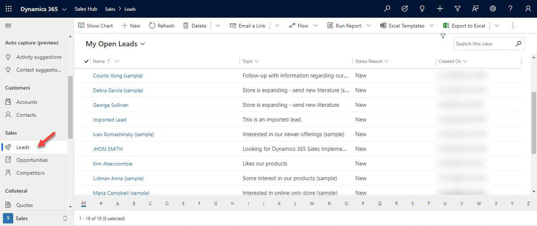Open the JHON SMITH lead
The height and width of the screenshot is (226, 537).
(108, 149)
